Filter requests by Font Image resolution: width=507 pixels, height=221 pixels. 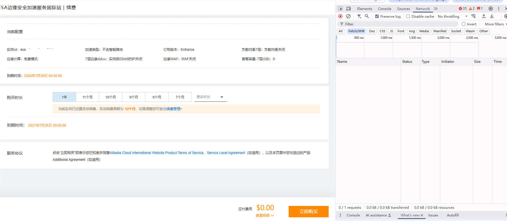click(x=401, y=31)
